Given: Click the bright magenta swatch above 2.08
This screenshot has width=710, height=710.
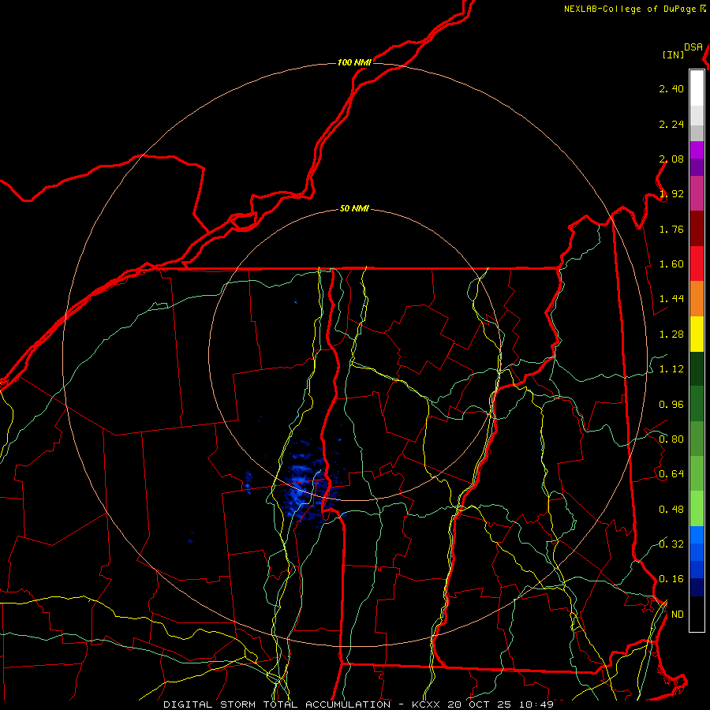Looking at the screenshot, I should [697, 151].
